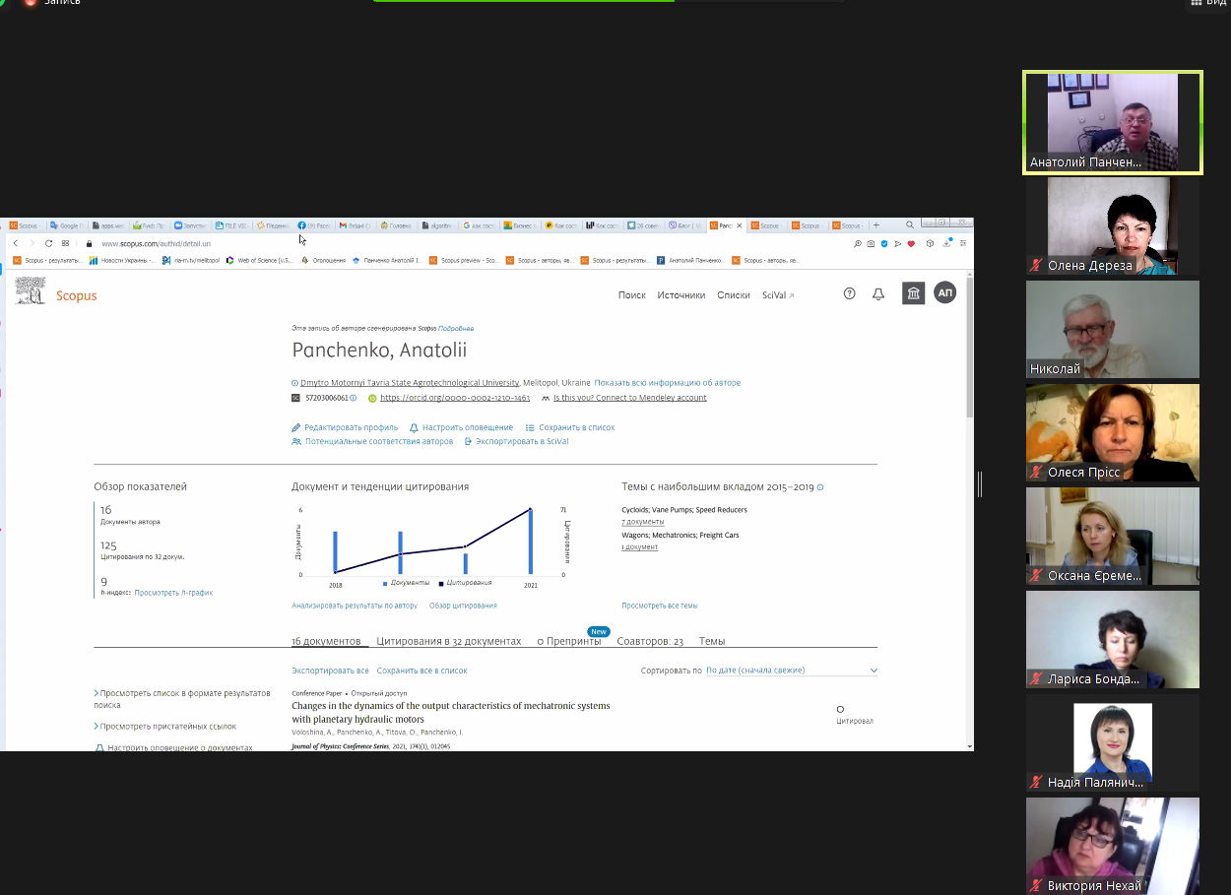Open a new browser tab with plus
Viewport: 1231px width, 895px height.
point(876,225)
